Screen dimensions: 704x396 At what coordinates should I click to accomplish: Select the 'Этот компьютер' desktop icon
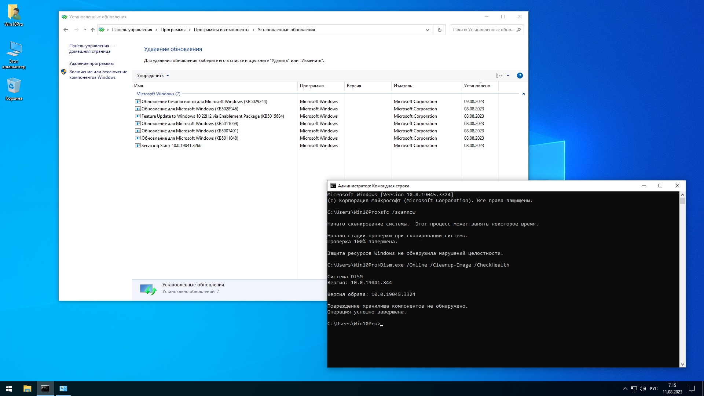click(x=14, y=55)
